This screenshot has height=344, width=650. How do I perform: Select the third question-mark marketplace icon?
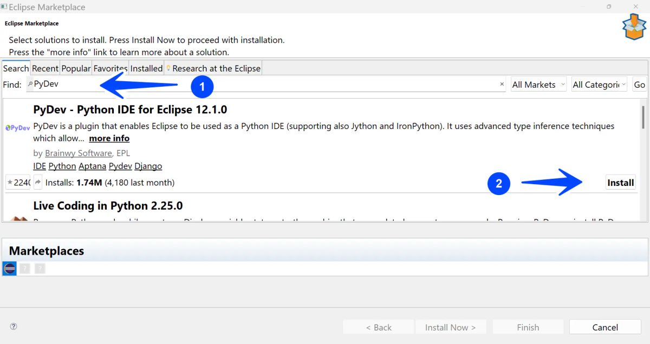point(40,268)
